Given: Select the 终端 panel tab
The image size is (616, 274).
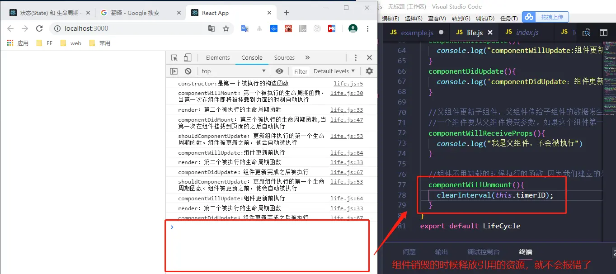Looking at the screenshot, I should (x=526, y=252).
